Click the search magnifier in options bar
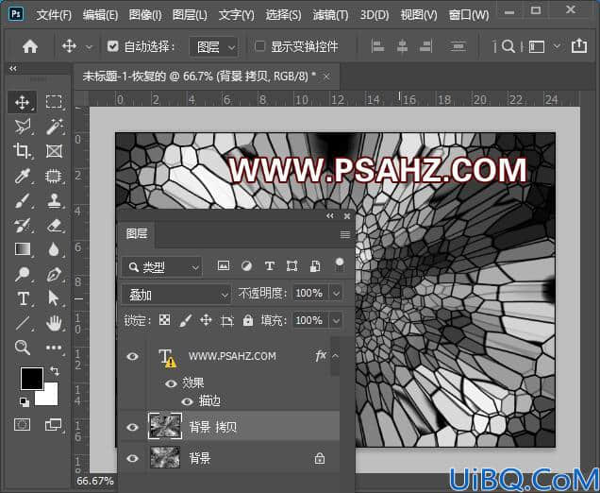 pyautogui.click(x=508, y=46)
